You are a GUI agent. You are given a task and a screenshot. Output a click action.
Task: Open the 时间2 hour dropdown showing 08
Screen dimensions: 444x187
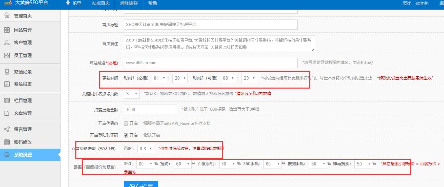228,78
